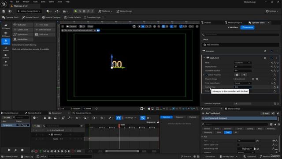This screenshot has width=282, height=159.
Task: Choose the Cloner Actor tool
Action: (23, 30)
